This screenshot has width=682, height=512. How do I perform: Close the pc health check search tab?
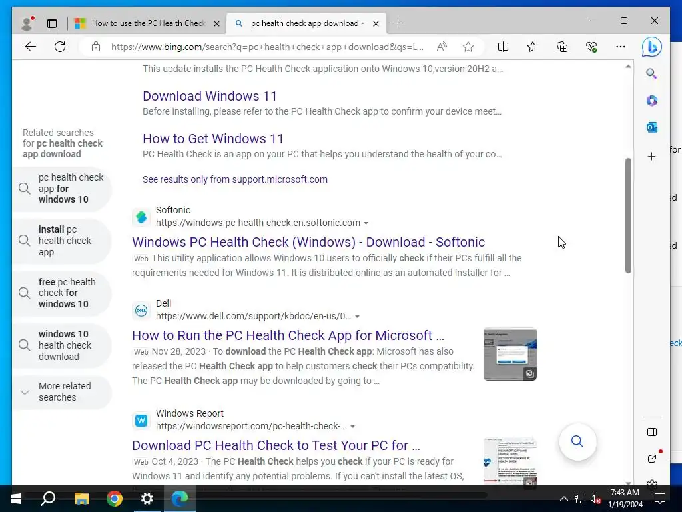(376, 23)
